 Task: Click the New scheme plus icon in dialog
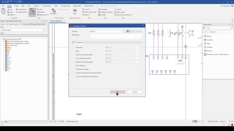[124, 31]
